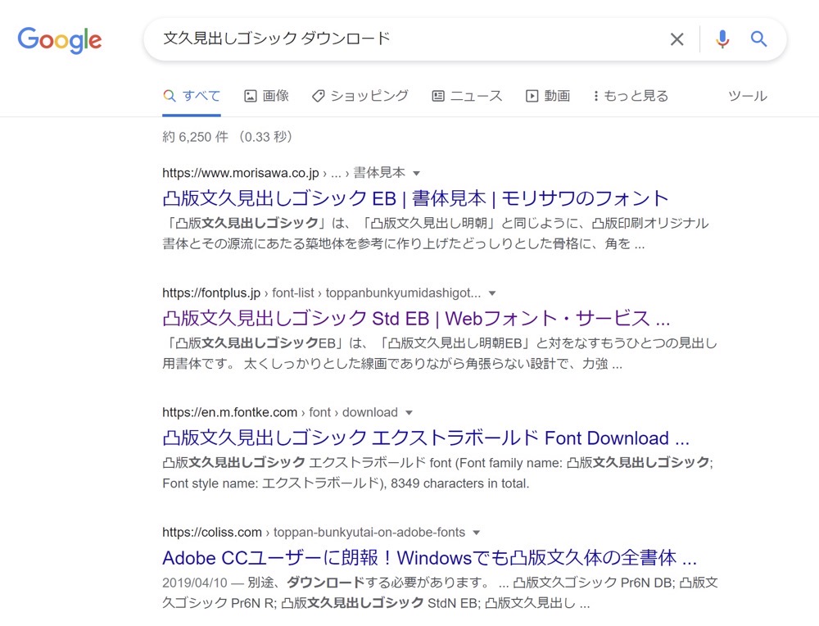Expand the もっと見る menu

tap(631, 96)
